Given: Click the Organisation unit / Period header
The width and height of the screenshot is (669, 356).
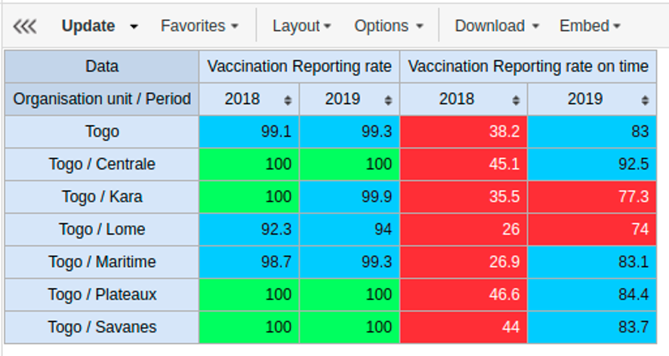Looking at the screenshot, I should [x=102, y=99].
